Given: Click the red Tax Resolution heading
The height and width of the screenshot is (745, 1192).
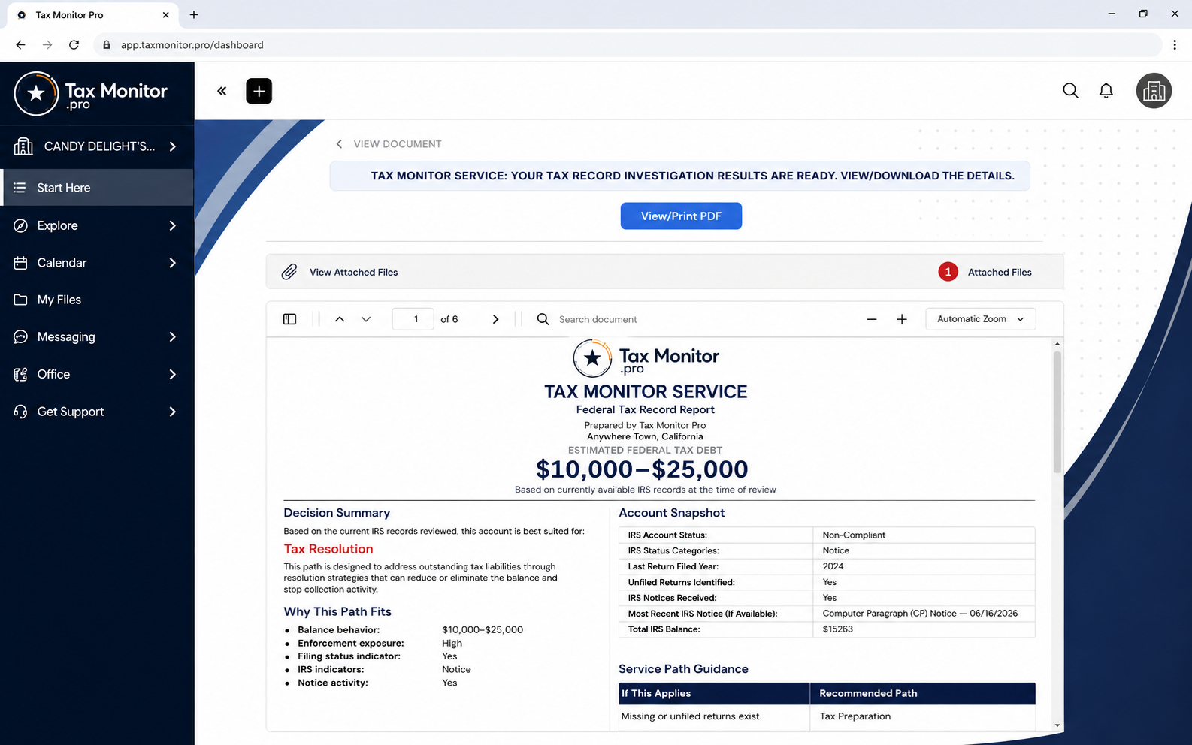Looking at the screenshot, I should 328,550.
